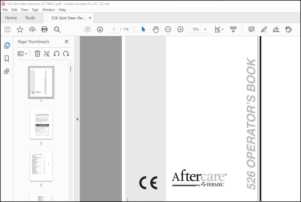Open the Window menu
This screenshot has height=202, width=301.
[x=49, y=10]
